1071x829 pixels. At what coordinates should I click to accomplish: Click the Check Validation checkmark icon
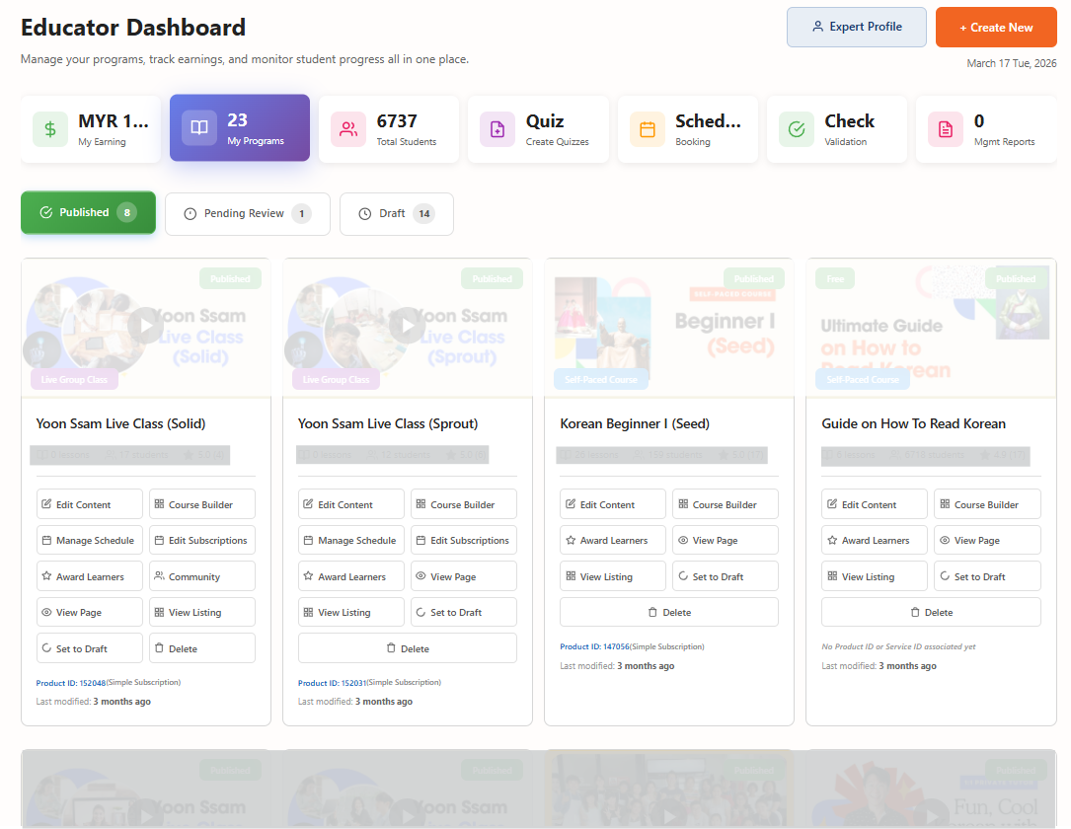point(797,129)
